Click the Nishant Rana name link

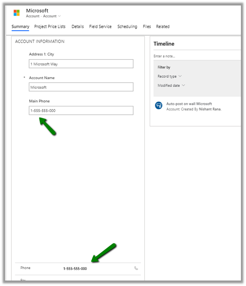tap(210, 109)
